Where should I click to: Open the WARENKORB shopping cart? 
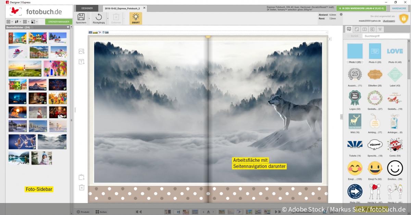[399, 8]
